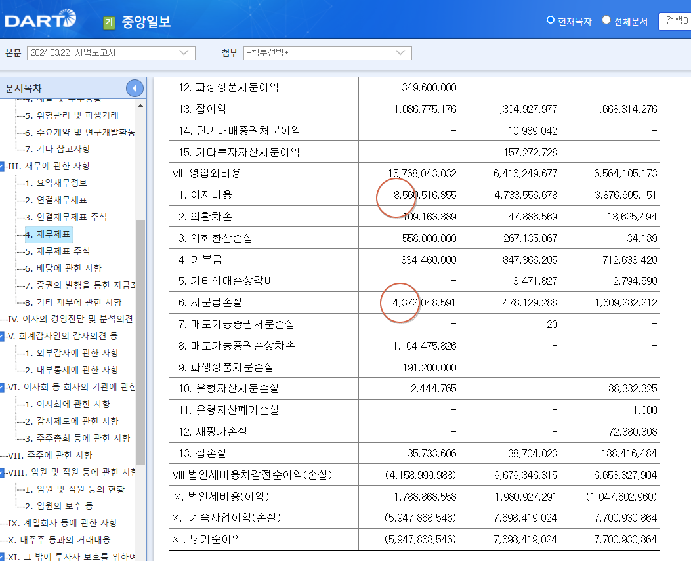Viewport: 691px width, 561px height.
Task: Open VII. 주주에 관한 사항
Action: [x=50, y=455]
